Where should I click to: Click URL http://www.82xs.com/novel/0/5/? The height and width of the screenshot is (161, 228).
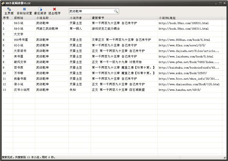coord(182,45)
